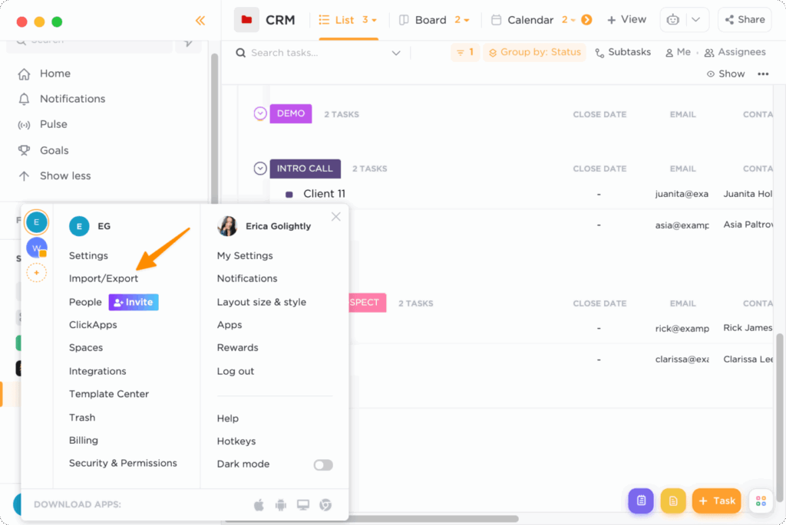
Task: Open ClickApps menu item
Action: point(93,325)
